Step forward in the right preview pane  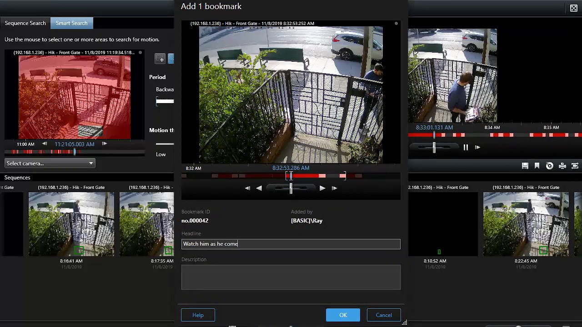tap(477, 147)
